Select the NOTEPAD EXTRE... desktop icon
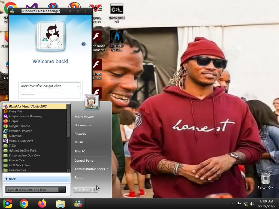 pyautogui.click(x=117, y=41)
